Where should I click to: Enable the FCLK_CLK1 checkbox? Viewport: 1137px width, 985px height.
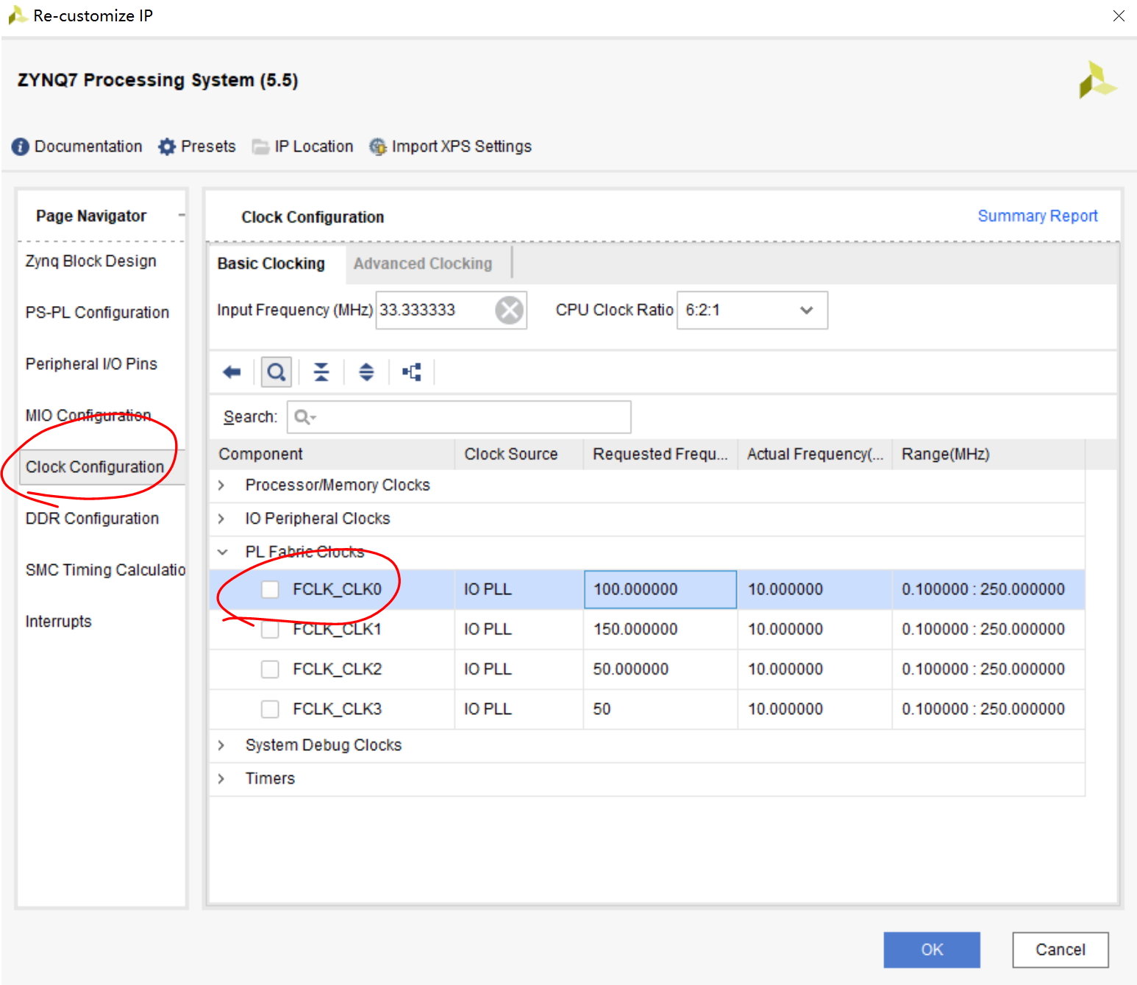[x=271, y=630]
